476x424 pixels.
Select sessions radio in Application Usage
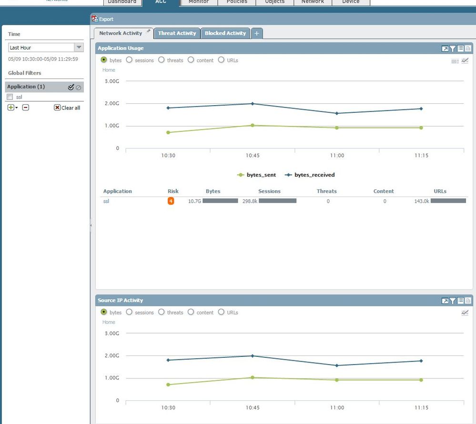click(x=129, y=60)
